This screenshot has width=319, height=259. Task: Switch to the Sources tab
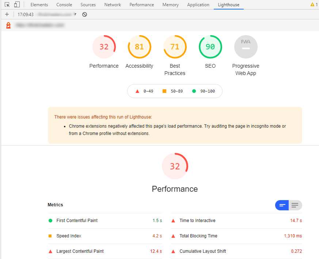(88, 5)
